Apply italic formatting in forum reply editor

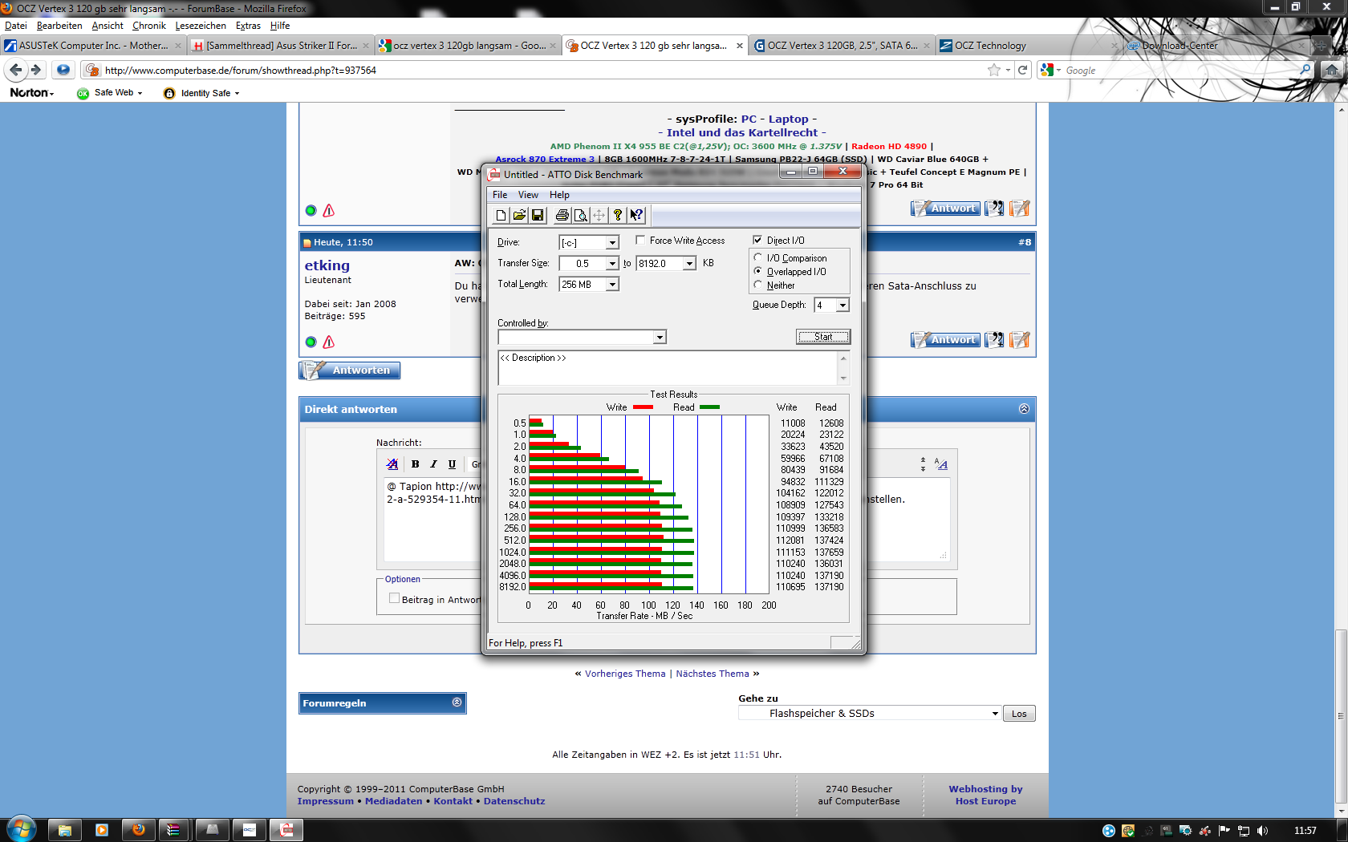coord(433,464)
